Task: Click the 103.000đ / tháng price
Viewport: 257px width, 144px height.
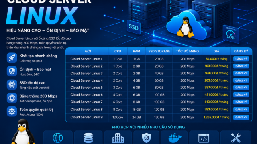Action: [216, 66]
